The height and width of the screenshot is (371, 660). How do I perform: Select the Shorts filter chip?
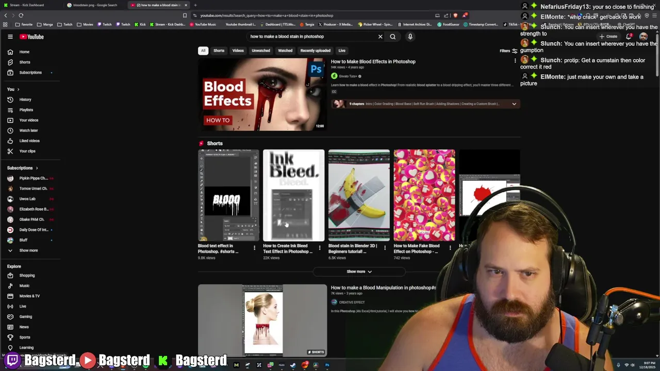(219, 50)
